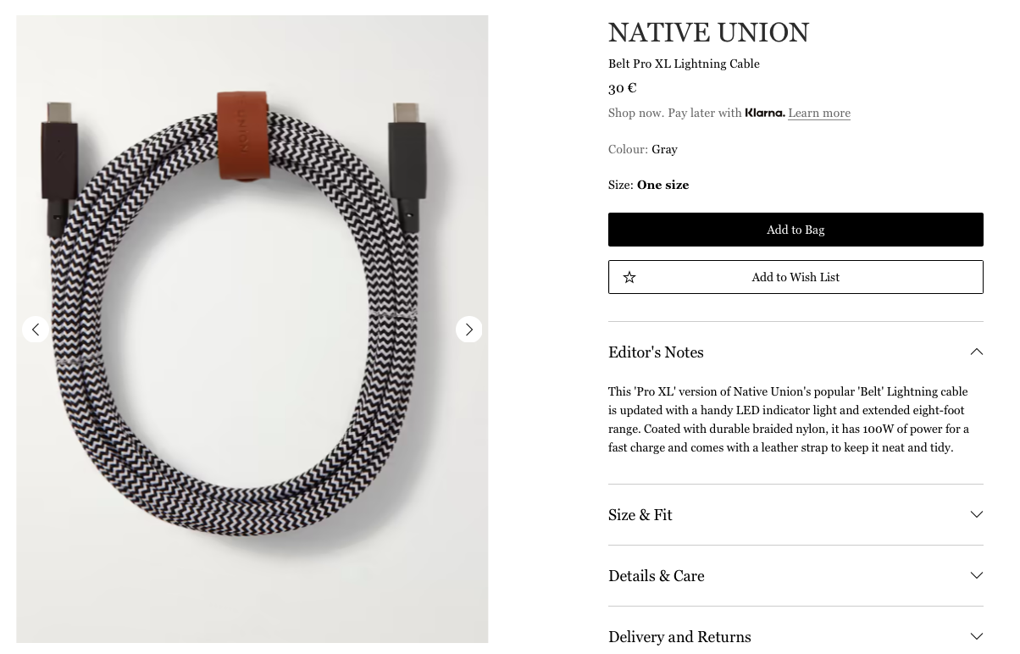Click the Klarna logo
Image resolution: width=1020 pixels, height=654 pixels.
[x=765, y=113]
